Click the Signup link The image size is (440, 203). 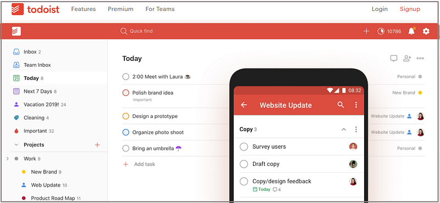click(x=410, y=9)
